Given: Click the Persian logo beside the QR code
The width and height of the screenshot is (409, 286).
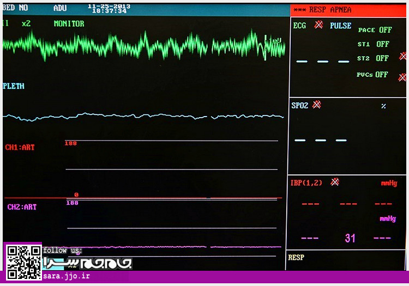Looking at the screenshot, I should click(x=87, y=263).
